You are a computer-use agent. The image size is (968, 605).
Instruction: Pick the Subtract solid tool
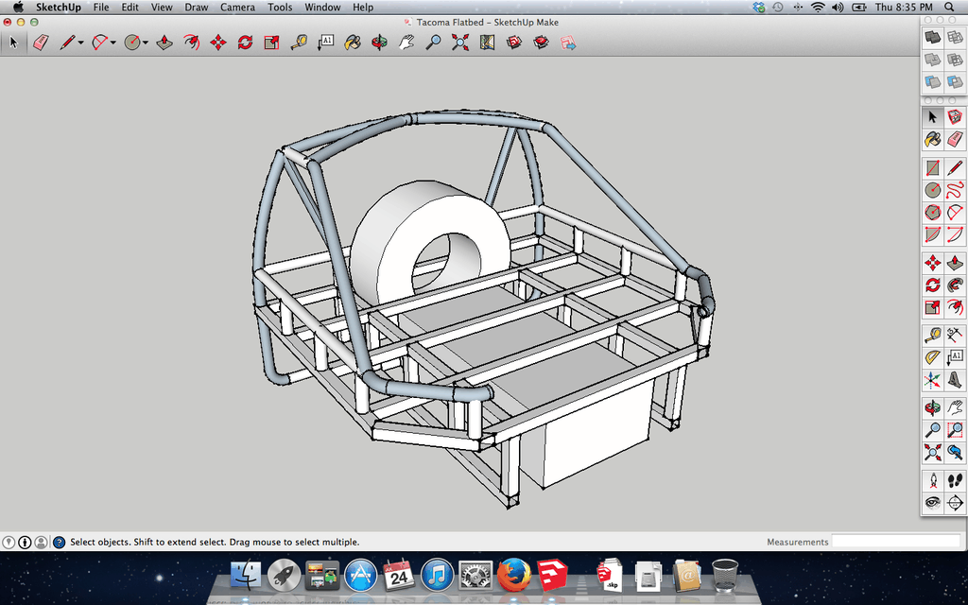click(955, 60)
